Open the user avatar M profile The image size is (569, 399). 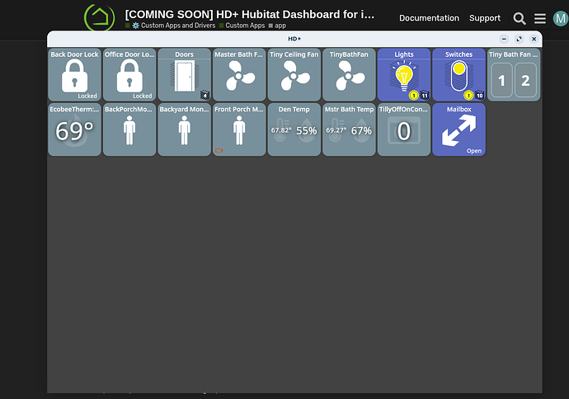[x=561, y=18]
